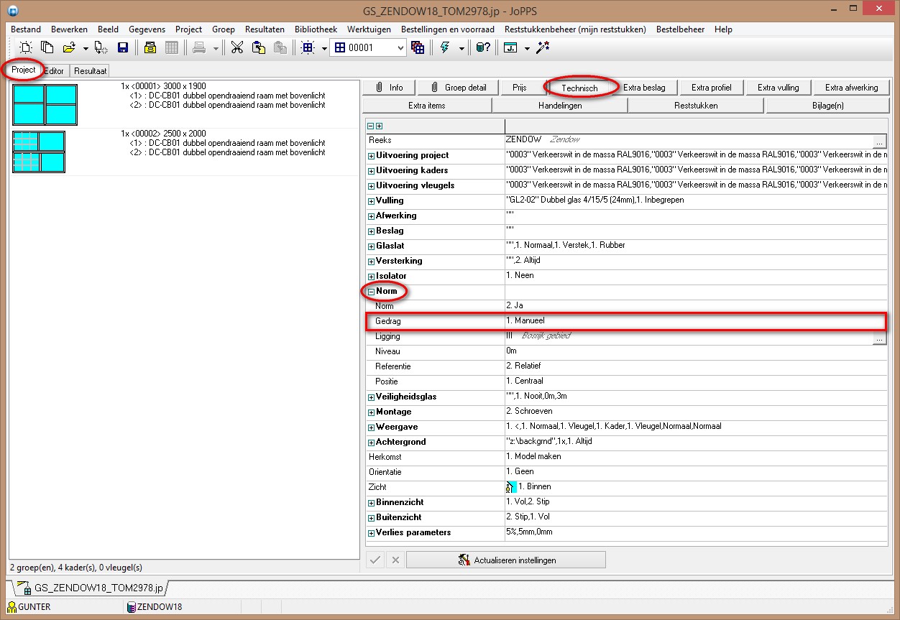Select the GS_ZENDOW18_TOM2978.jp document tab

tap(91, 588)
